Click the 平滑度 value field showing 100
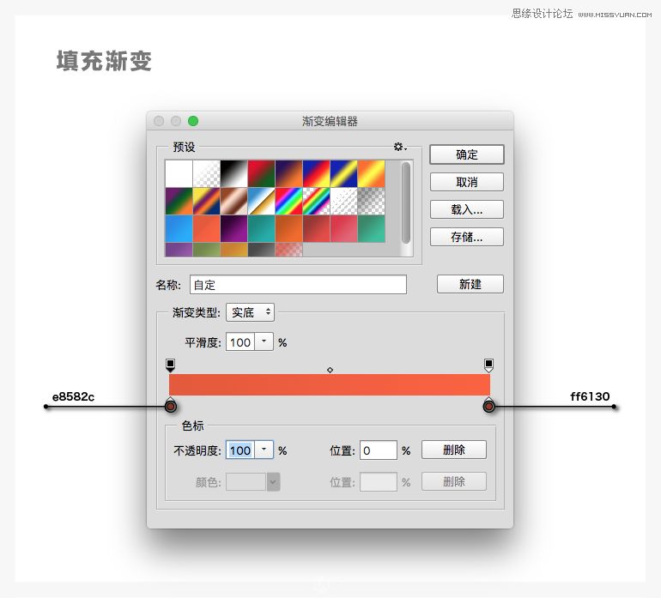Image resolution: width=661 pixels, height=598 pixels. [x=240, y=341]
